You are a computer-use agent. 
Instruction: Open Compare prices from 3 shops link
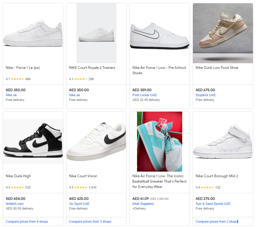90,221
